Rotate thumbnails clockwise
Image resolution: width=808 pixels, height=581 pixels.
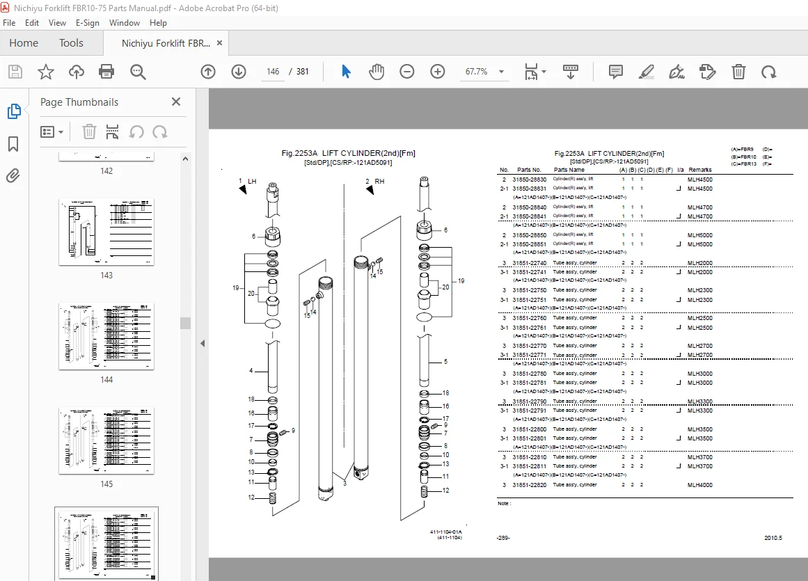160,132
